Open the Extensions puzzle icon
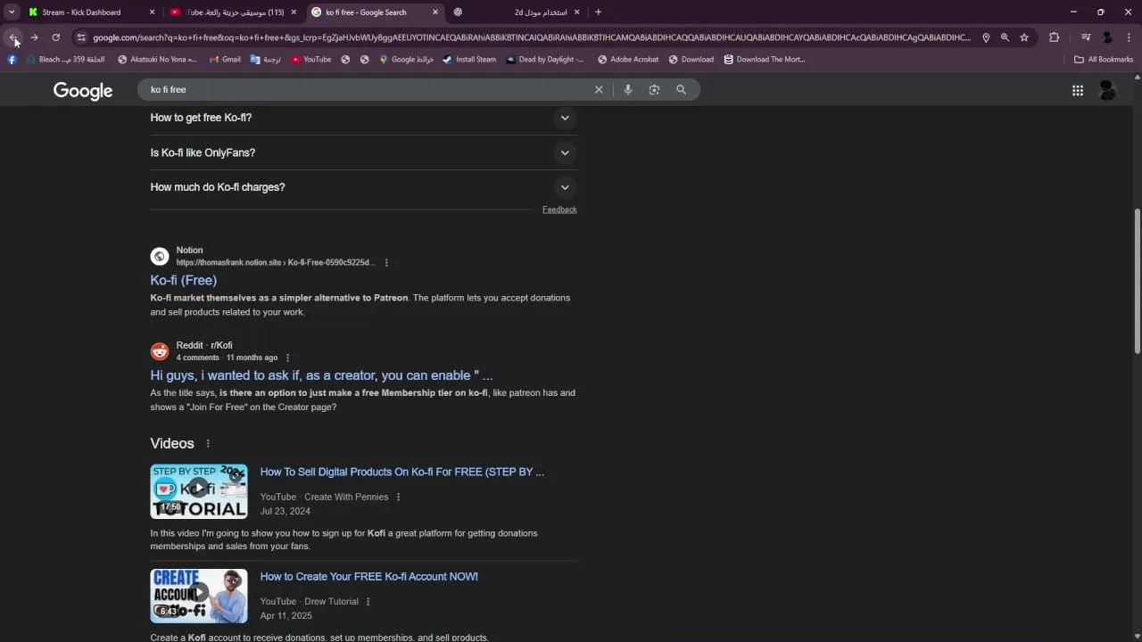This screenshot has width=1142, height=642. pos(1055,37)
